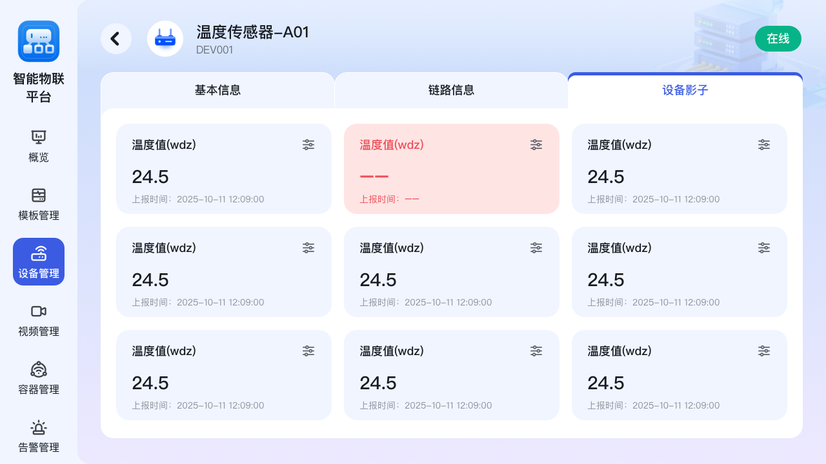
Task: Switch to the 链路信息 tab
Action: (451, 90)
